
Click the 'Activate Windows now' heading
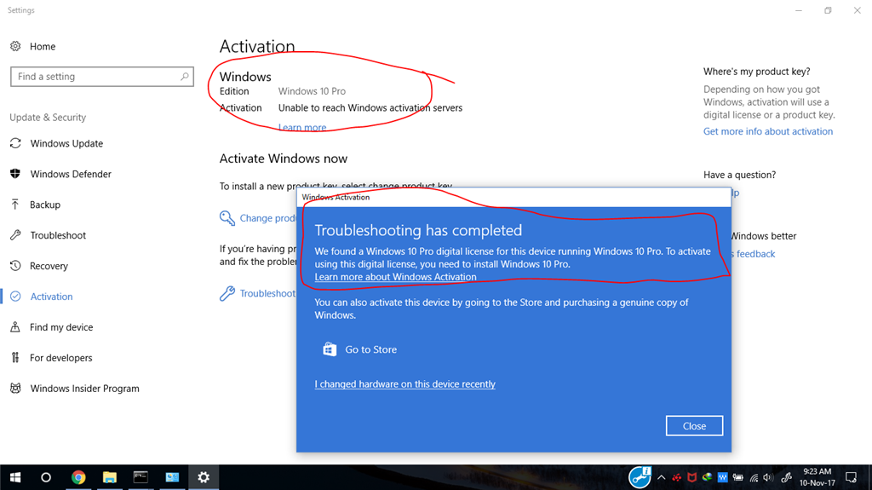283,159
